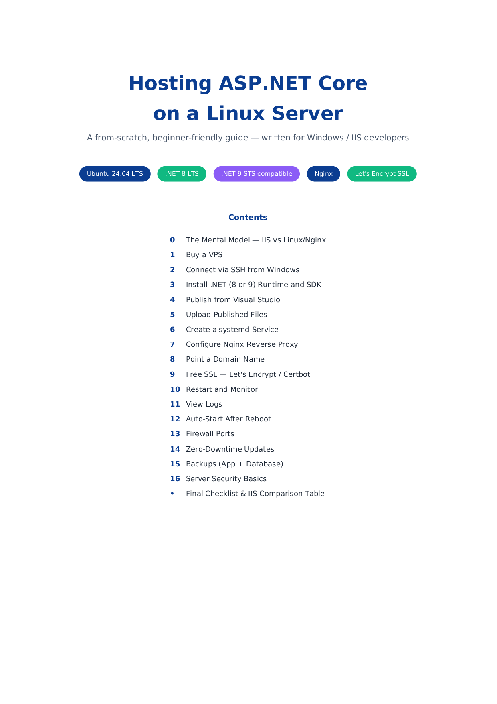Select the ".NET 8 LTS" badge
The image size is (497, 704).
point(182,174)
